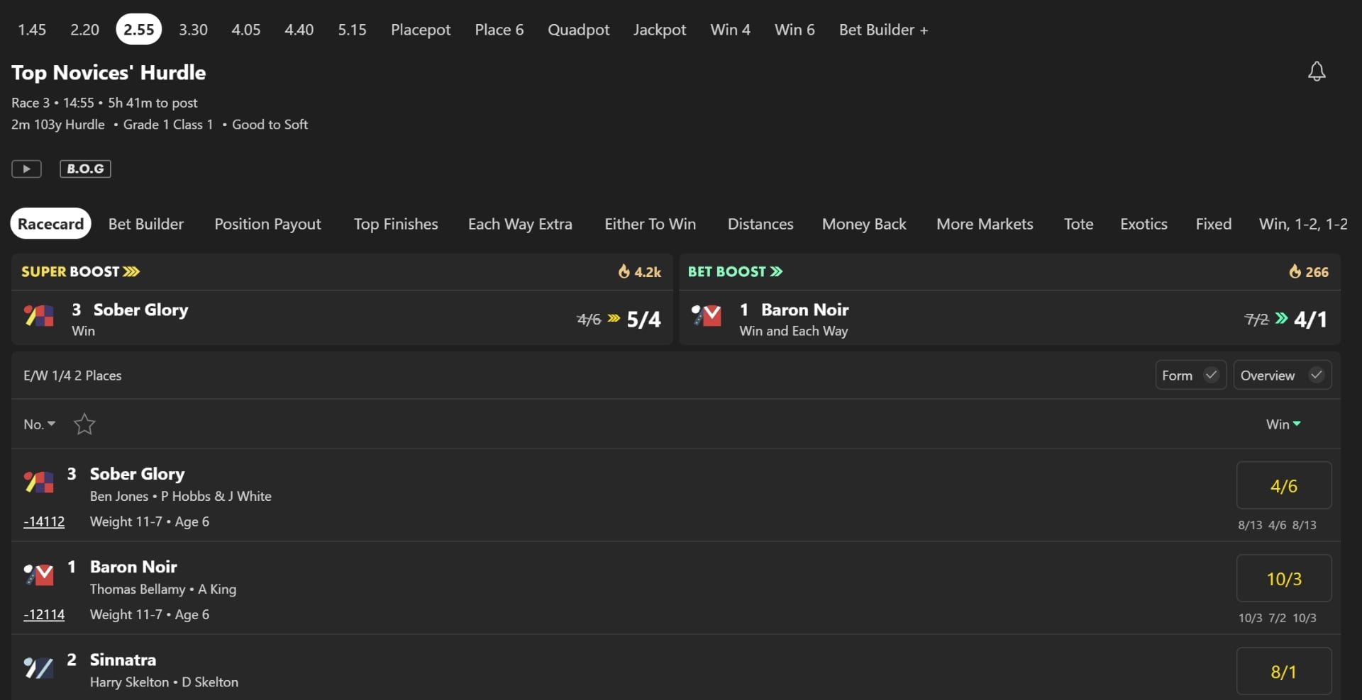Open the Win market dropdown
Image resolution: width=1362 pixels, height=700 pixels.
1283,424
